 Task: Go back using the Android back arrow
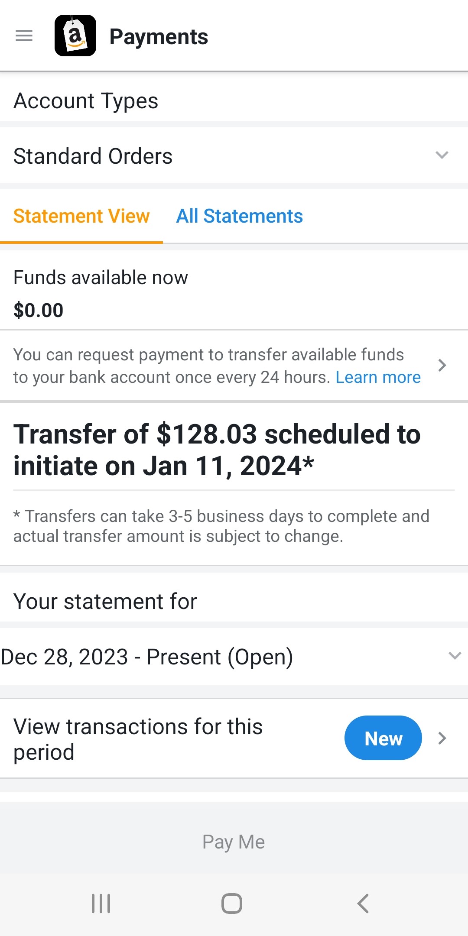pos(363,904)
